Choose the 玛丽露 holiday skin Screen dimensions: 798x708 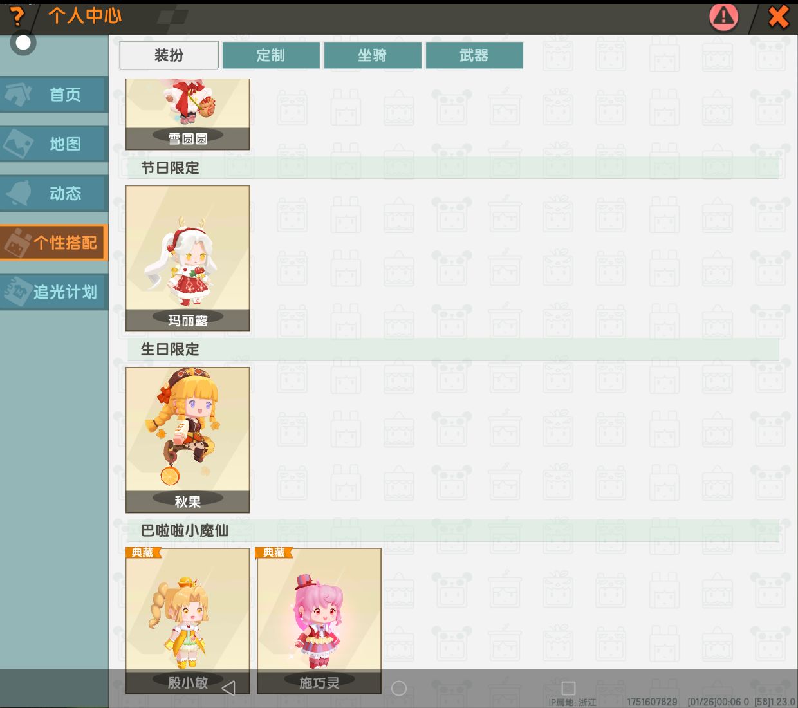(187, 258)
